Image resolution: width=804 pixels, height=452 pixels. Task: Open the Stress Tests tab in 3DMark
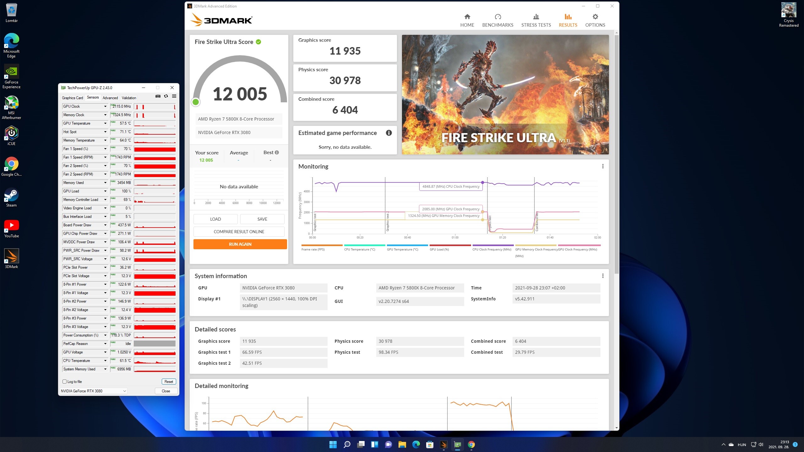pos(536,20)
